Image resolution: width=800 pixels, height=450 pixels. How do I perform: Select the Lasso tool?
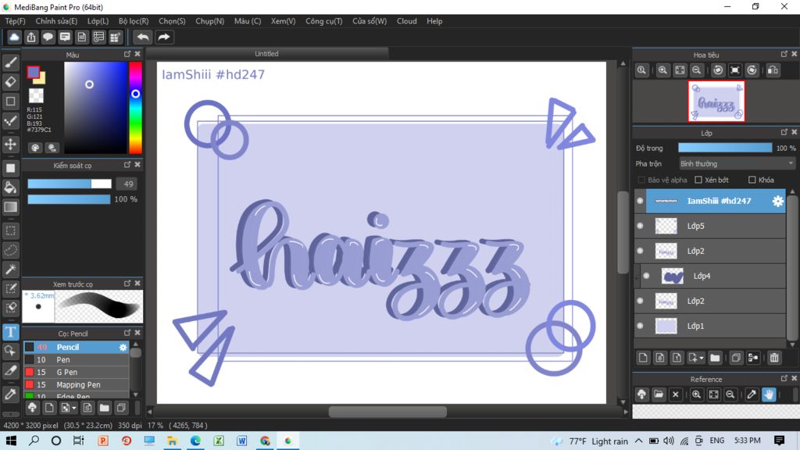point(10,250)
